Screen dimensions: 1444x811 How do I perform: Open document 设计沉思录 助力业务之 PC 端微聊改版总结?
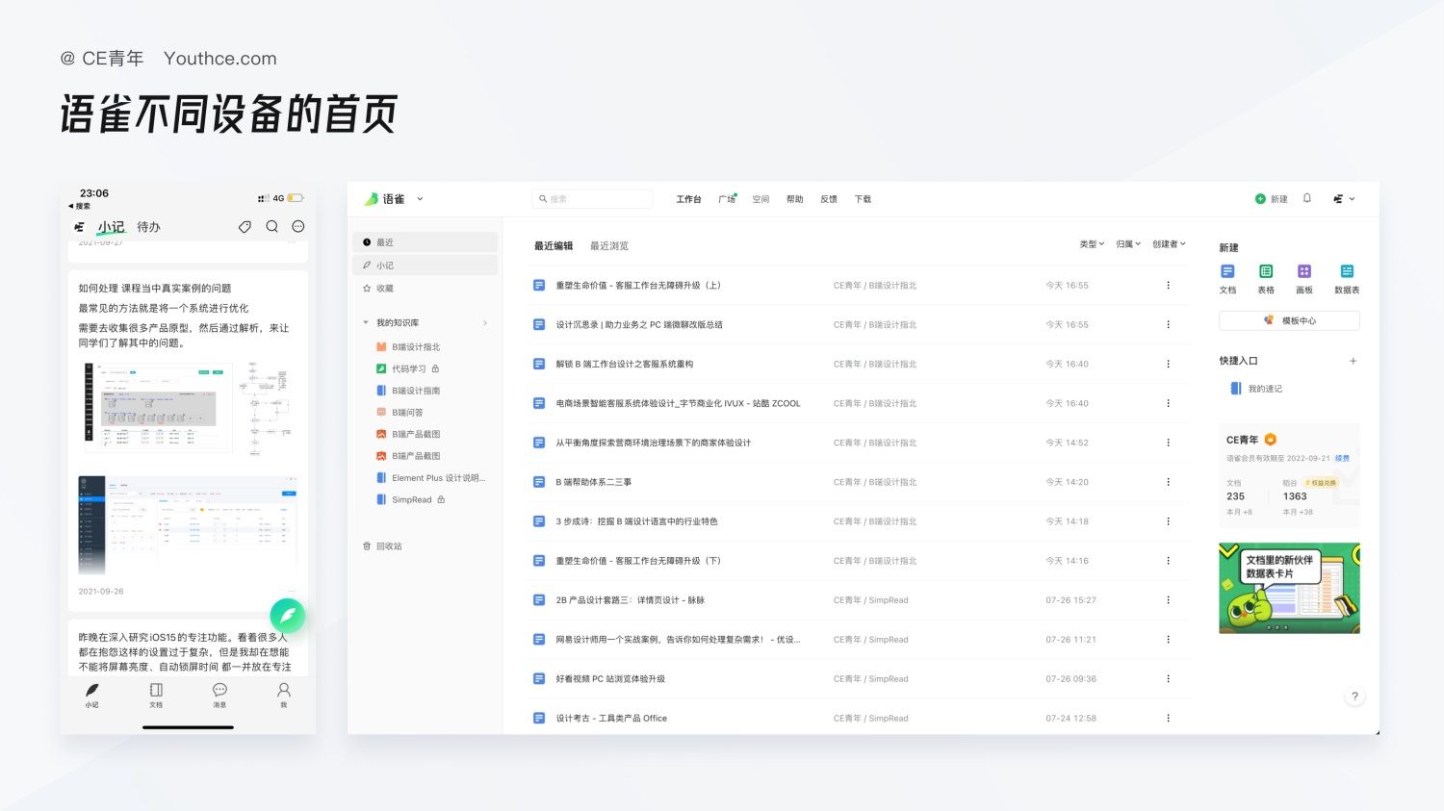coord(639,325)
